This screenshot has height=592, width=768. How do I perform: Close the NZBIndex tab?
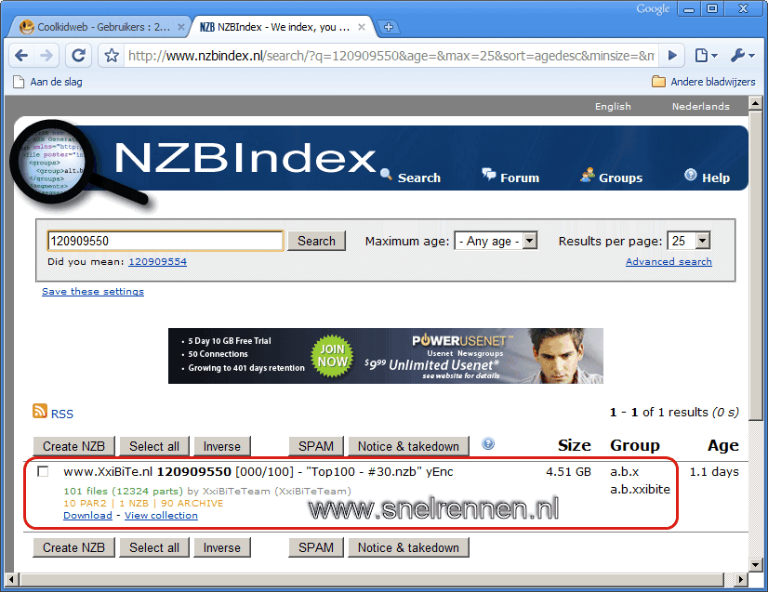[362, 27]
